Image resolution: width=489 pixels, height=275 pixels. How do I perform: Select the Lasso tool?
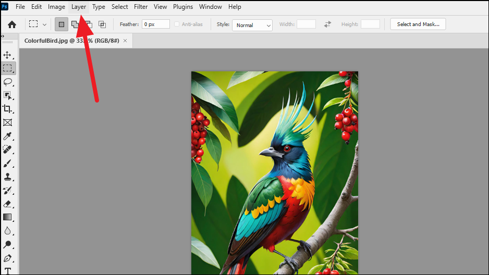(7, 82)
